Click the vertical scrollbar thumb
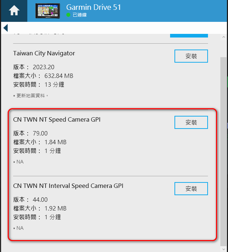This screenshot has width=228, height=252. [224, 151]
